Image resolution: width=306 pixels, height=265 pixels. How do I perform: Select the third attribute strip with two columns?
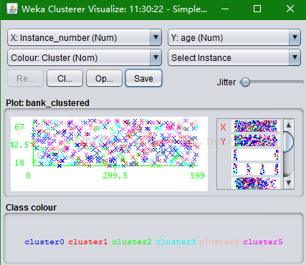coord(256,155)
